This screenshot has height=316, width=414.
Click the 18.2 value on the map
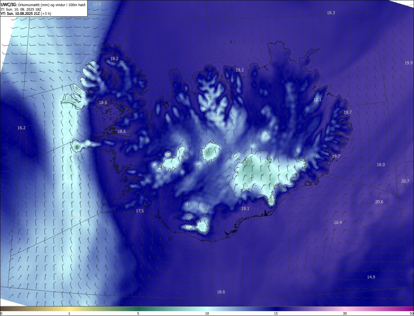[114, 59]
